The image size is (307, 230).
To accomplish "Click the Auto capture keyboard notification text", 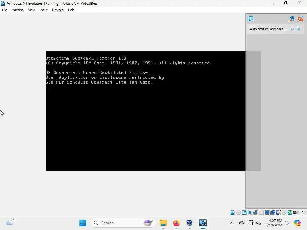I will (x=268, y=29).
